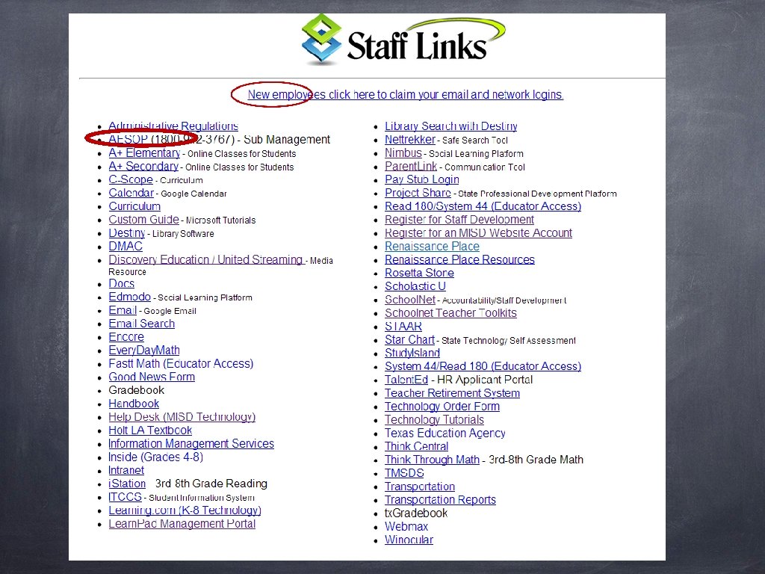The image size is (765, 574).
Task: Click the Renaissance Place link
Action: 432,246
